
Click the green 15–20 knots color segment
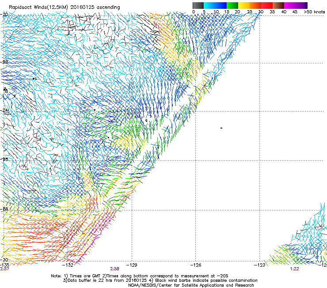point(232,5)
